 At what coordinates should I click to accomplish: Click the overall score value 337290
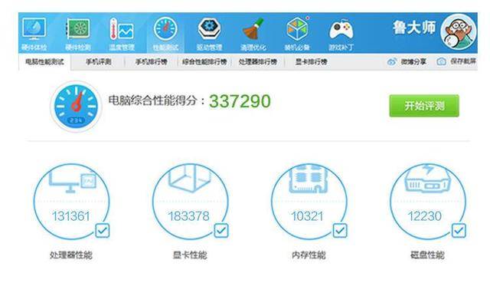coord(240,101)
